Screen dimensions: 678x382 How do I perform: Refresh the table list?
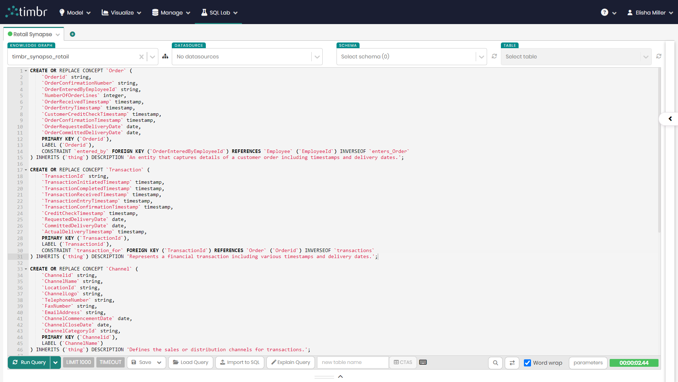[659, 56]
